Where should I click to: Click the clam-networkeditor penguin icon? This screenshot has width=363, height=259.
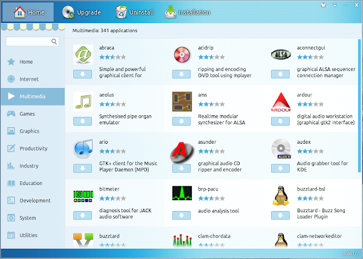(x=281, y=240)
